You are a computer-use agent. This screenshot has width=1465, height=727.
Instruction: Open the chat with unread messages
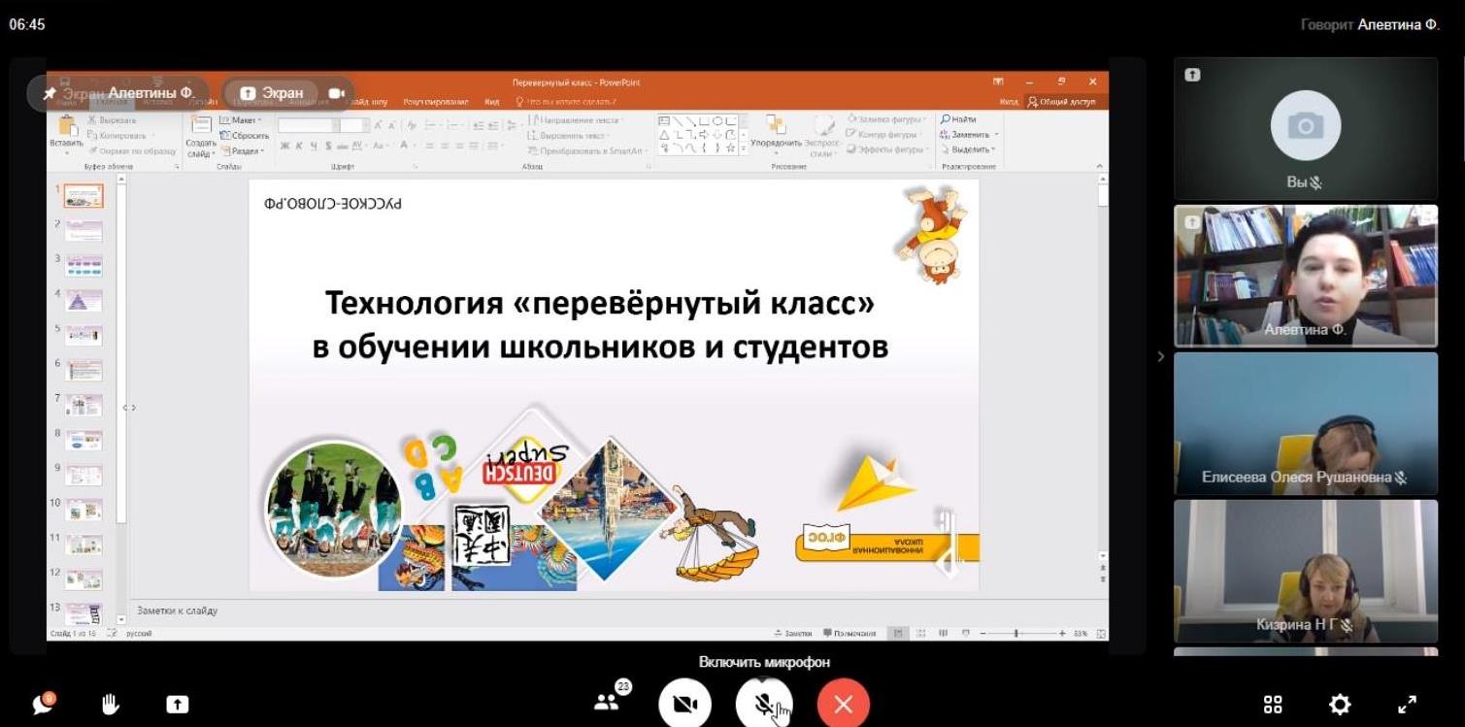click(x=43, y=704)
